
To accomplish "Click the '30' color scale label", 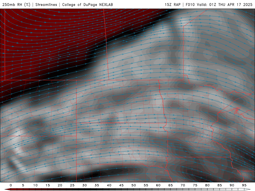I will pyautogui.click(x=84, y=185).
